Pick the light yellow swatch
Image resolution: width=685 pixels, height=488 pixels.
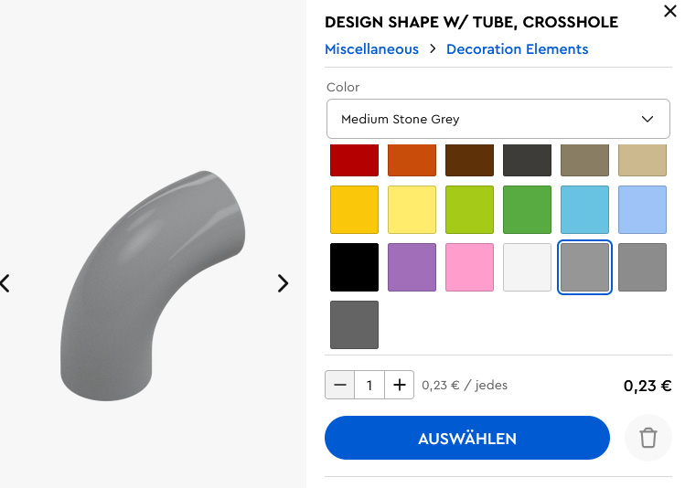pyautogui.click(x=412, y=209)
